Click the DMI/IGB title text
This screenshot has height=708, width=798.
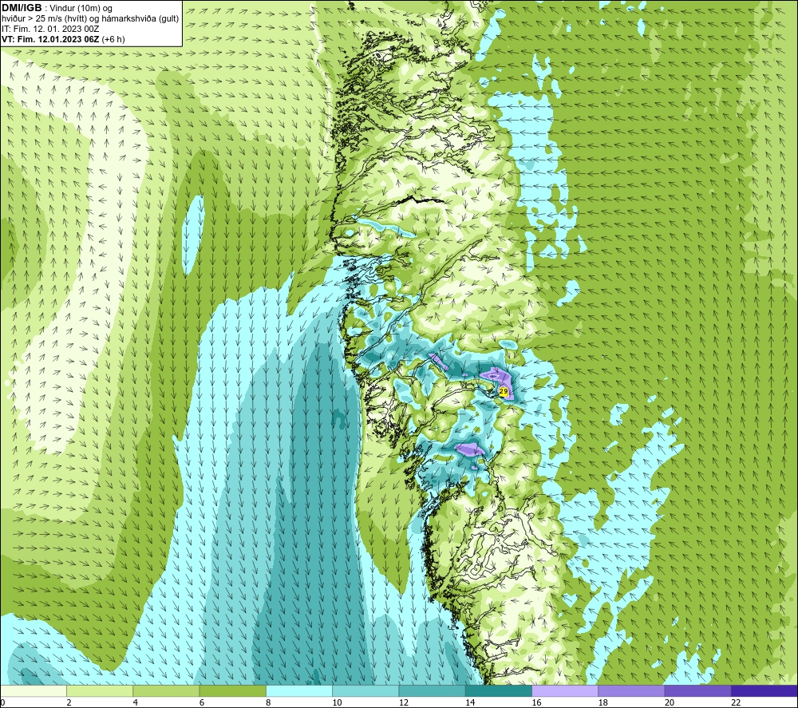(22, 8)
